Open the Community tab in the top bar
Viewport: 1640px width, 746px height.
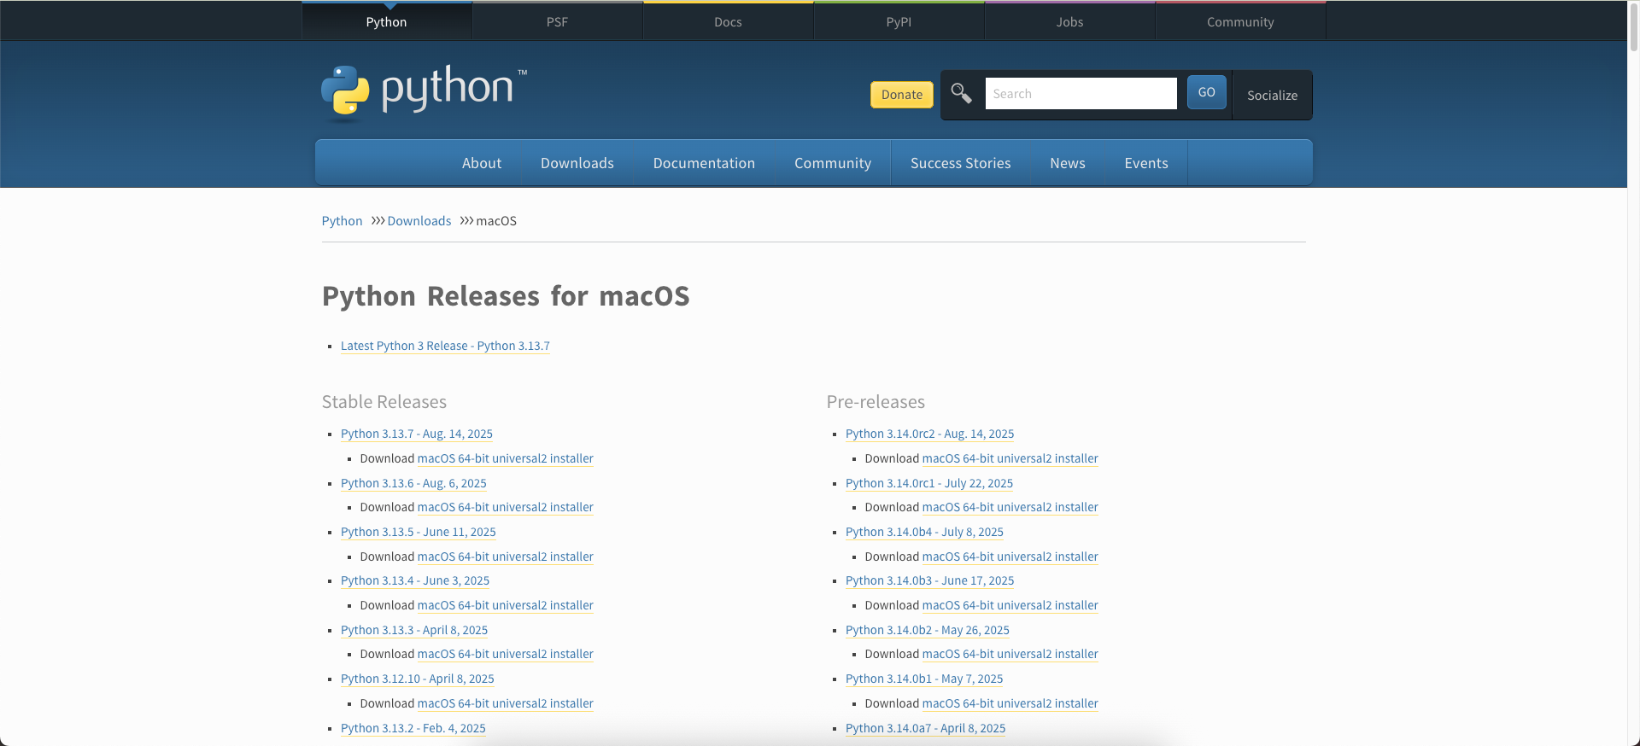click(x=1240, y=21)
